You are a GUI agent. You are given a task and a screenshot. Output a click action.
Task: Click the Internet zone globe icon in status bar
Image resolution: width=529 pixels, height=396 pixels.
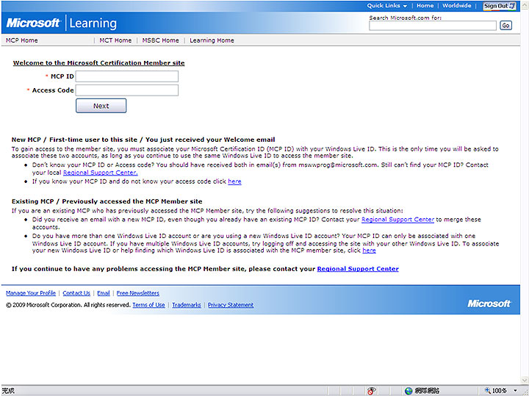[x=409, y=391]
